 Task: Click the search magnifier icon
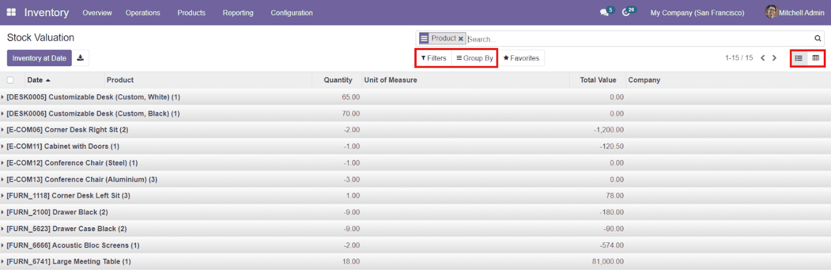click(x=818, y=38)
